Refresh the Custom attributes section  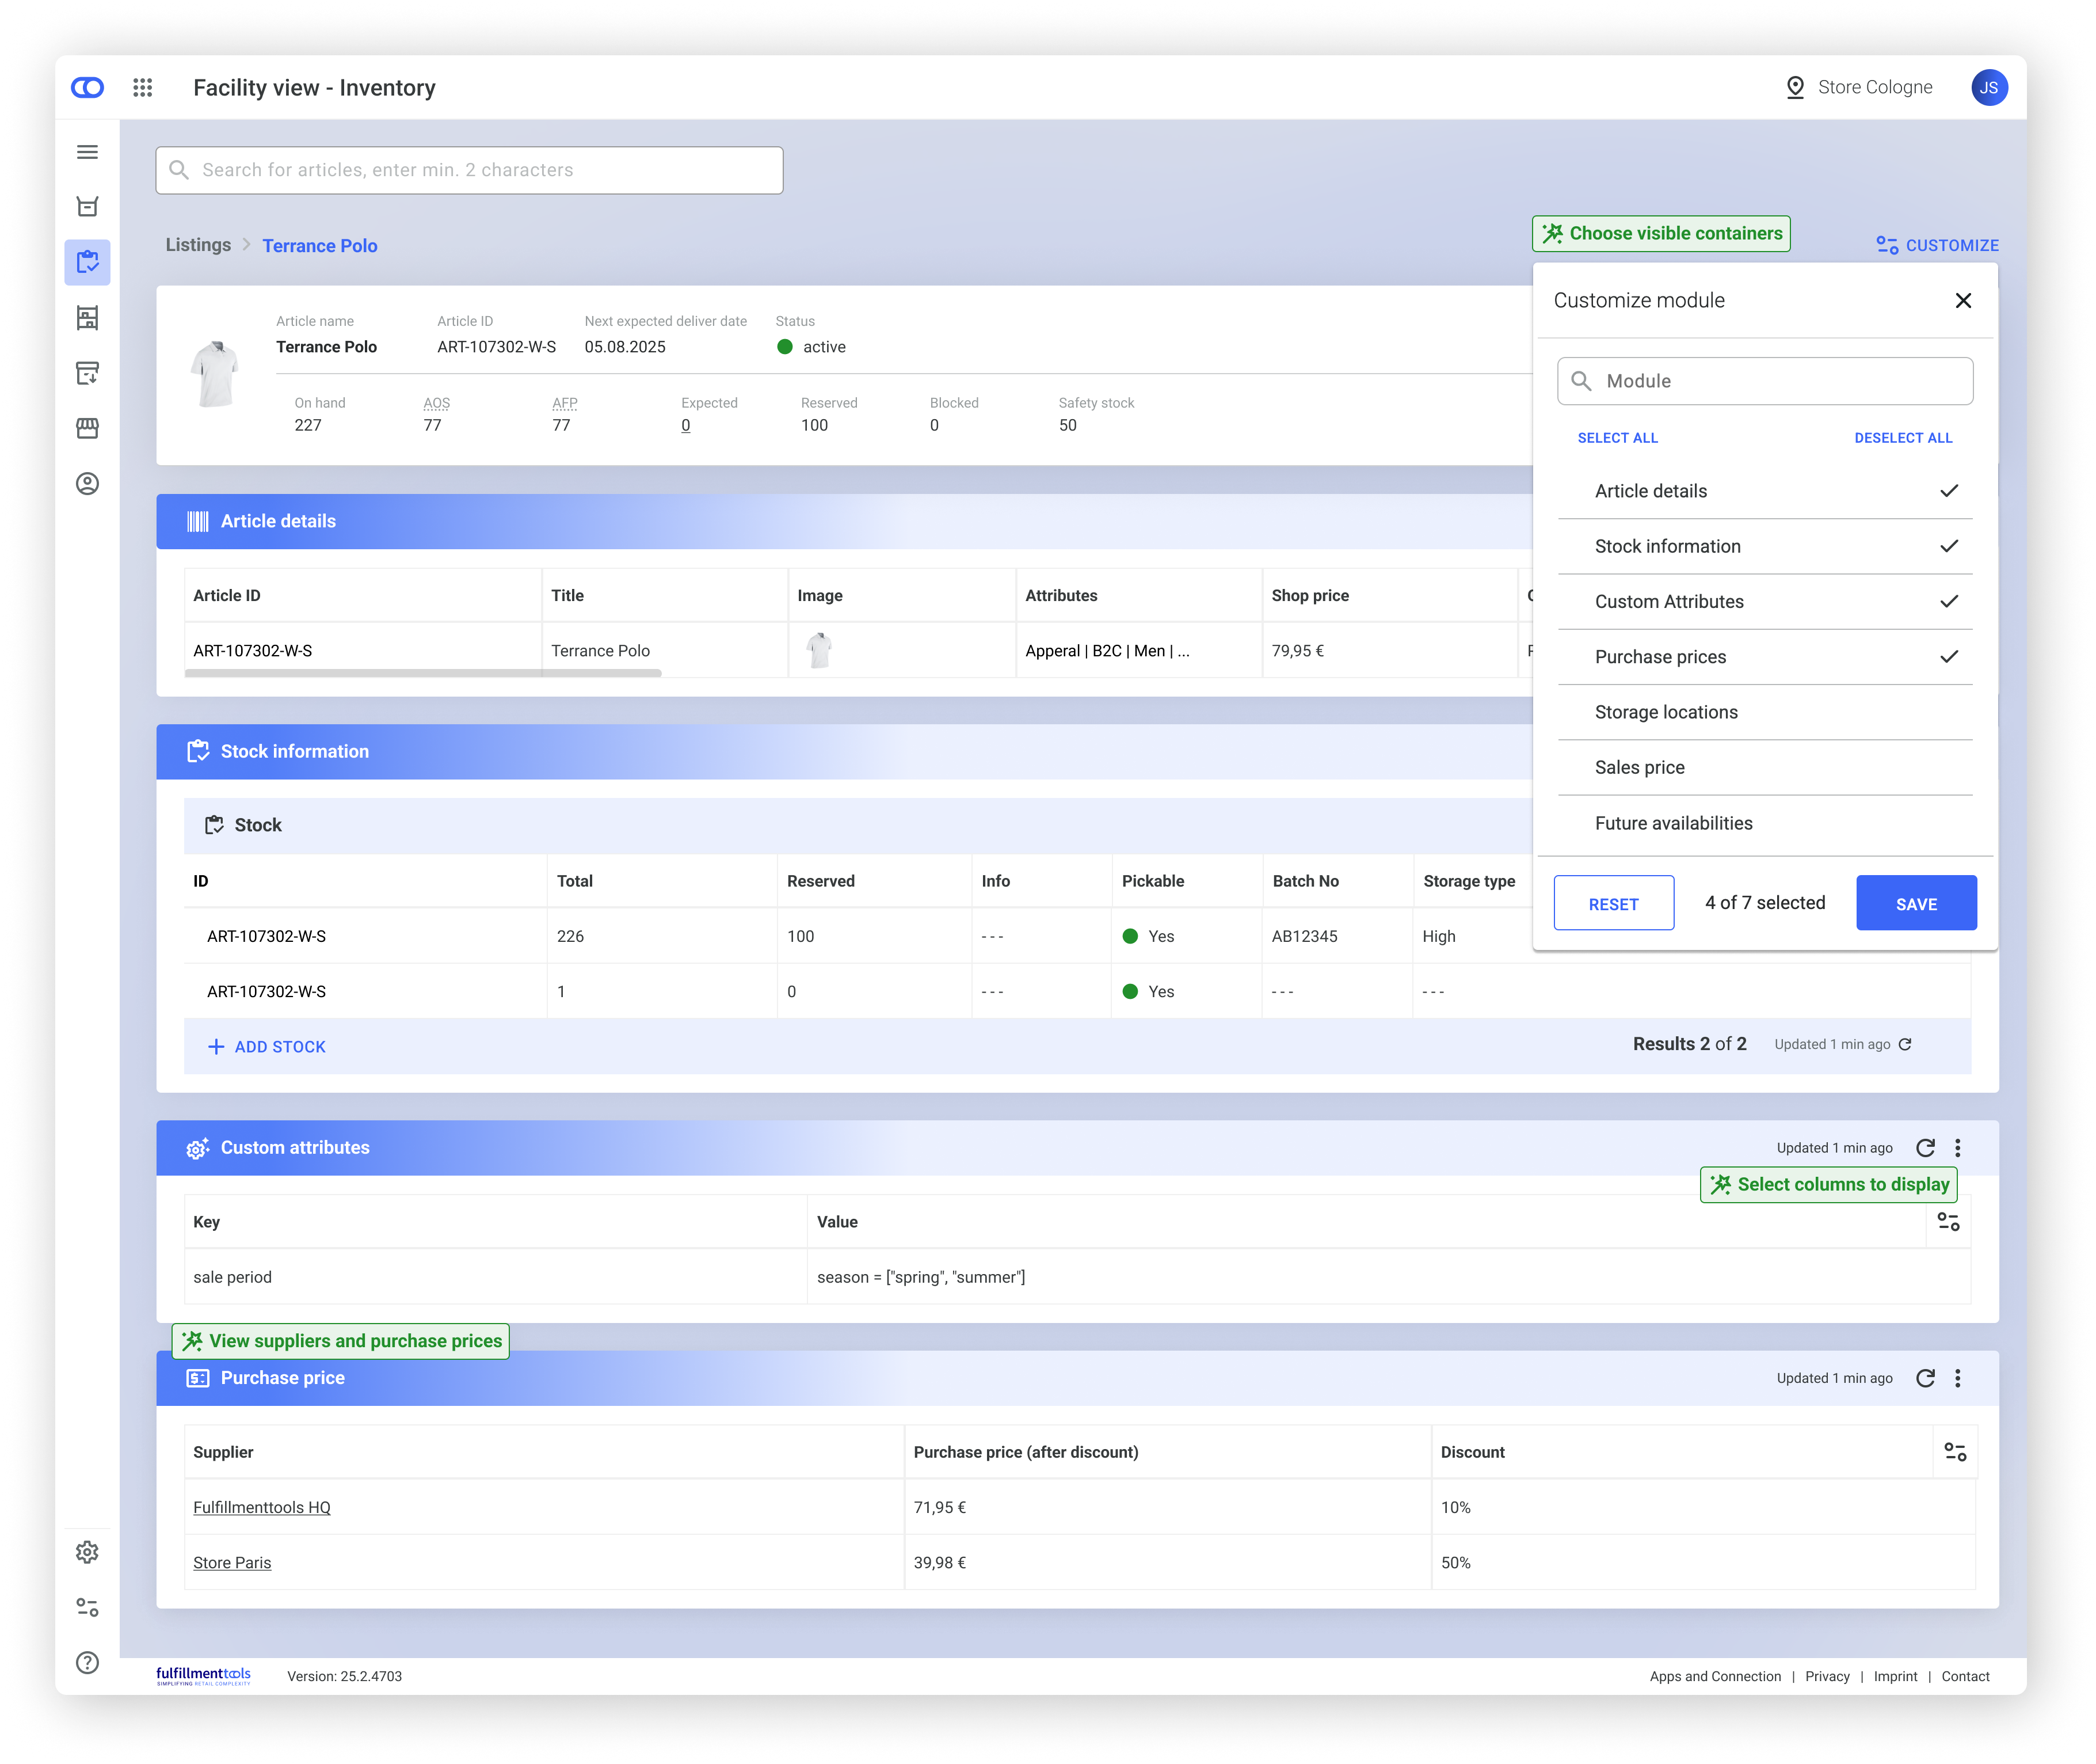(1925, 1148)
